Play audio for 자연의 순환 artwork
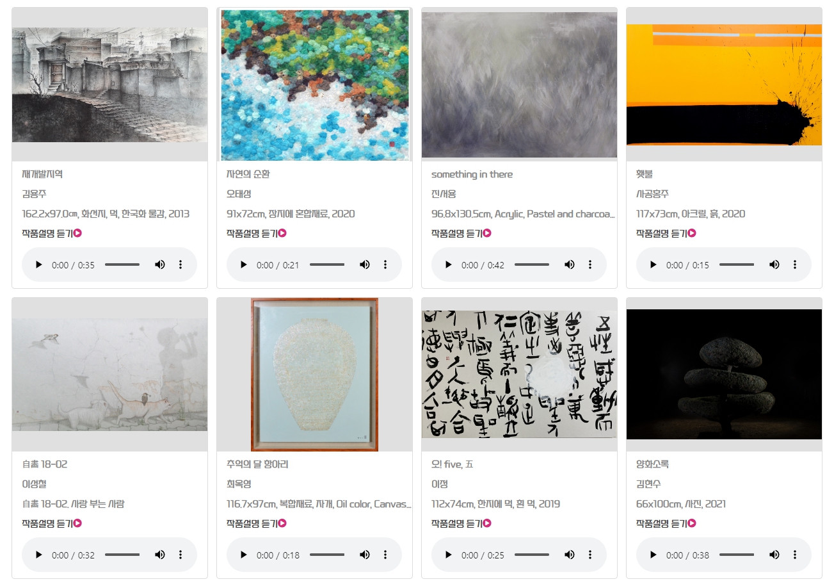Image resolution: width=834 pixels, height=586 pixels. pos(244,265)
